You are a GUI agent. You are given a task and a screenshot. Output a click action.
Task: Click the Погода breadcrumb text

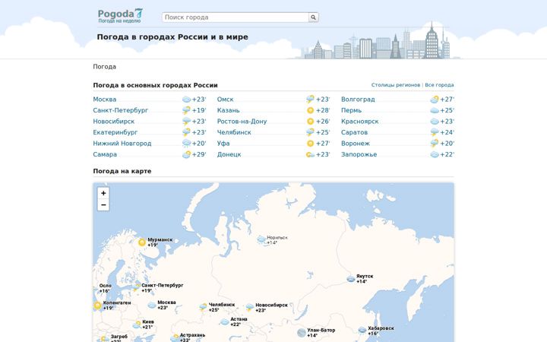click(104, 66)
